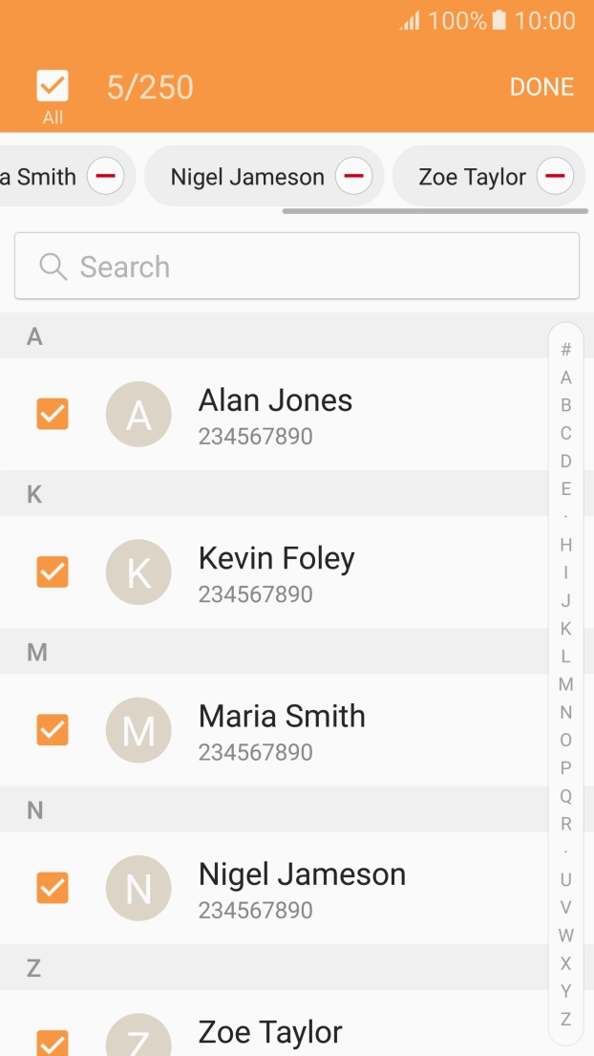The width and height of the screenshot is (594, 1056).
Task: Tap minus icon on Smith chip
Action: coord(105,177)
